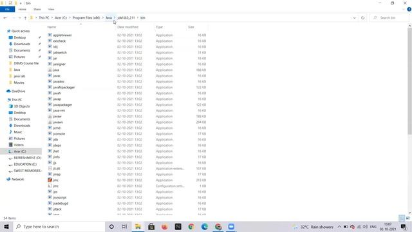412x232 pixels.
Task: Navigate to This PC in breadcrumb
Action: 44,17
